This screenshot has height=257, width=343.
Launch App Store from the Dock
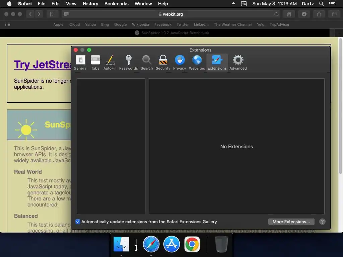click(x=171, y=244)
